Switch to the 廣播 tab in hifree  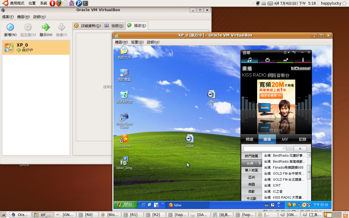point(267,139)
